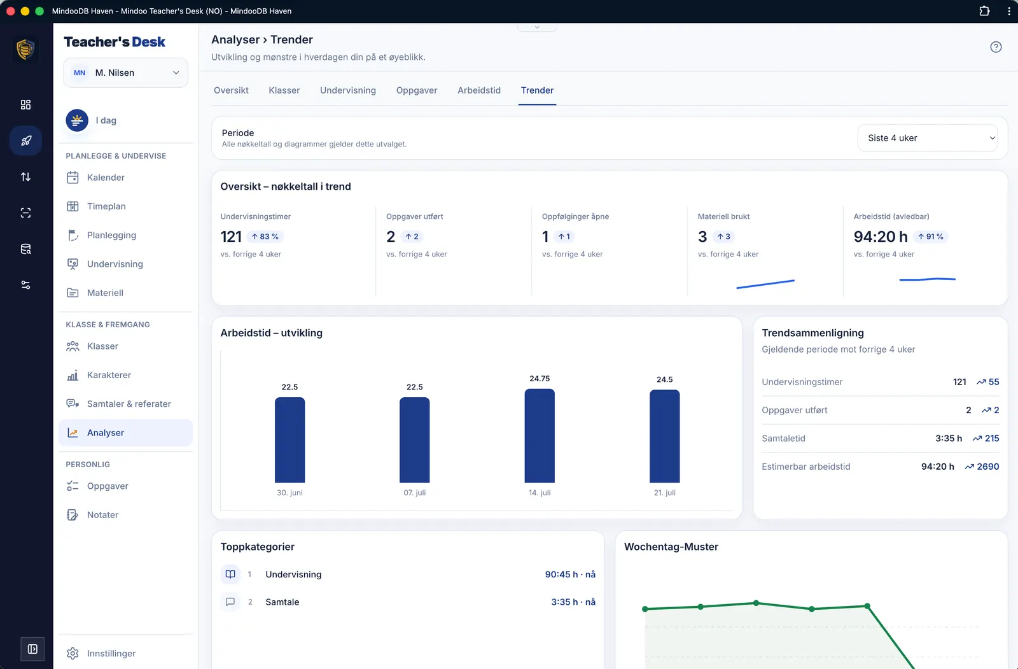Open the rocket icon in left rail

(x=25, y=141)
